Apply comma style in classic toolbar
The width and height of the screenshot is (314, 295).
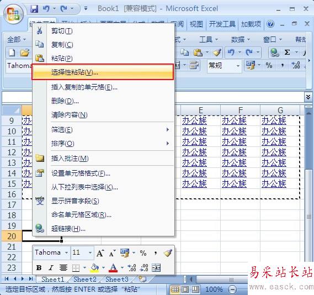coord(283,65)
